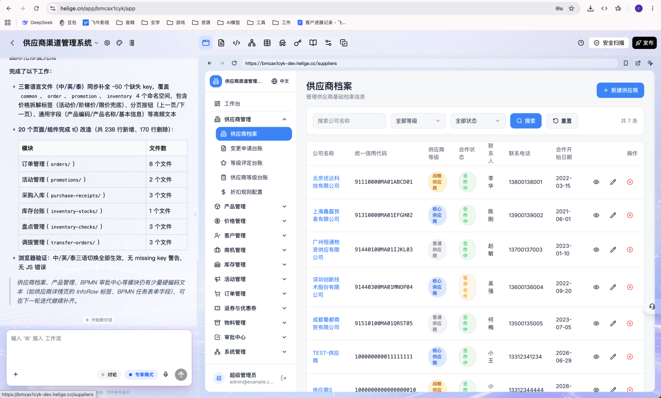661x398 pixels.
Task: Click the 新建供应商 button
Action: 620,90
